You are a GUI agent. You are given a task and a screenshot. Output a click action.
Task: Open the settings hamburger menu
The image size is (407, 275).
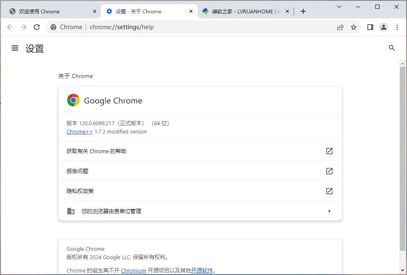click(x=15, y=48)
